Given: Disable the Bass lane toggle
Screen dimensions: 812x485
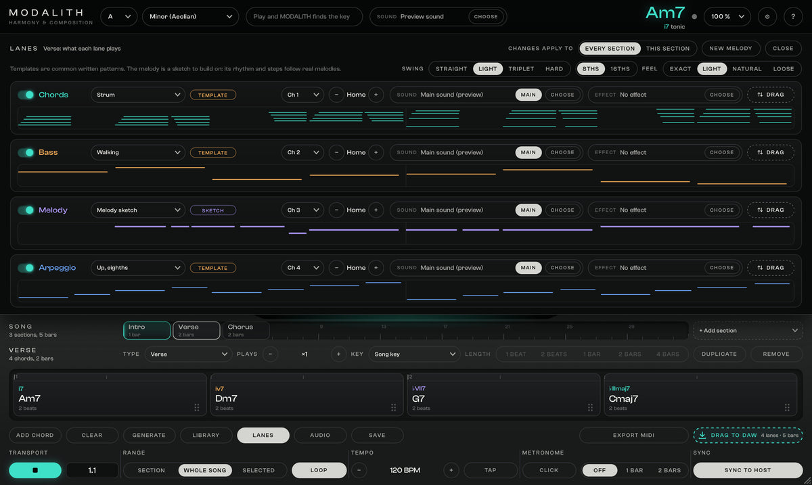Looking at the screenshot, I should 26,152.
